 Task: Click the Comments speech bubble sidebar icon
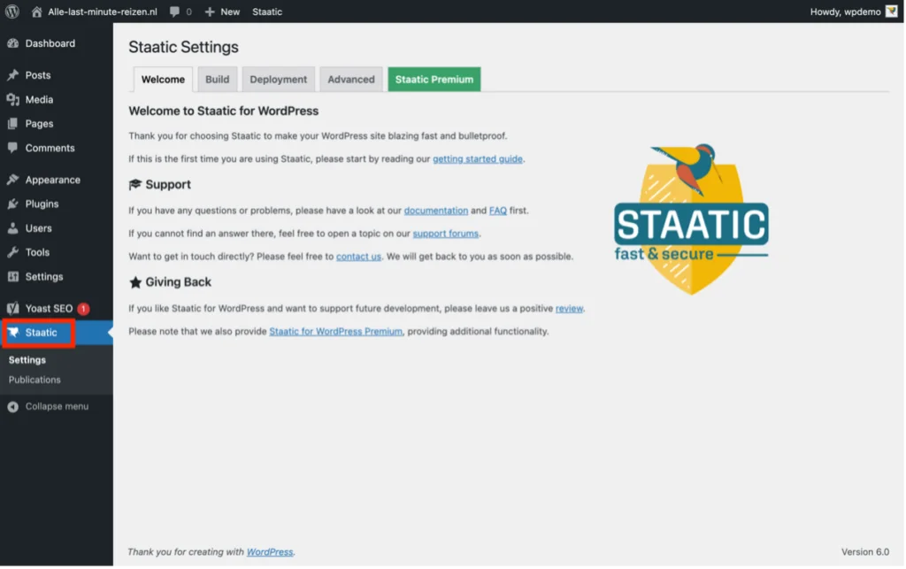point(12,148)
